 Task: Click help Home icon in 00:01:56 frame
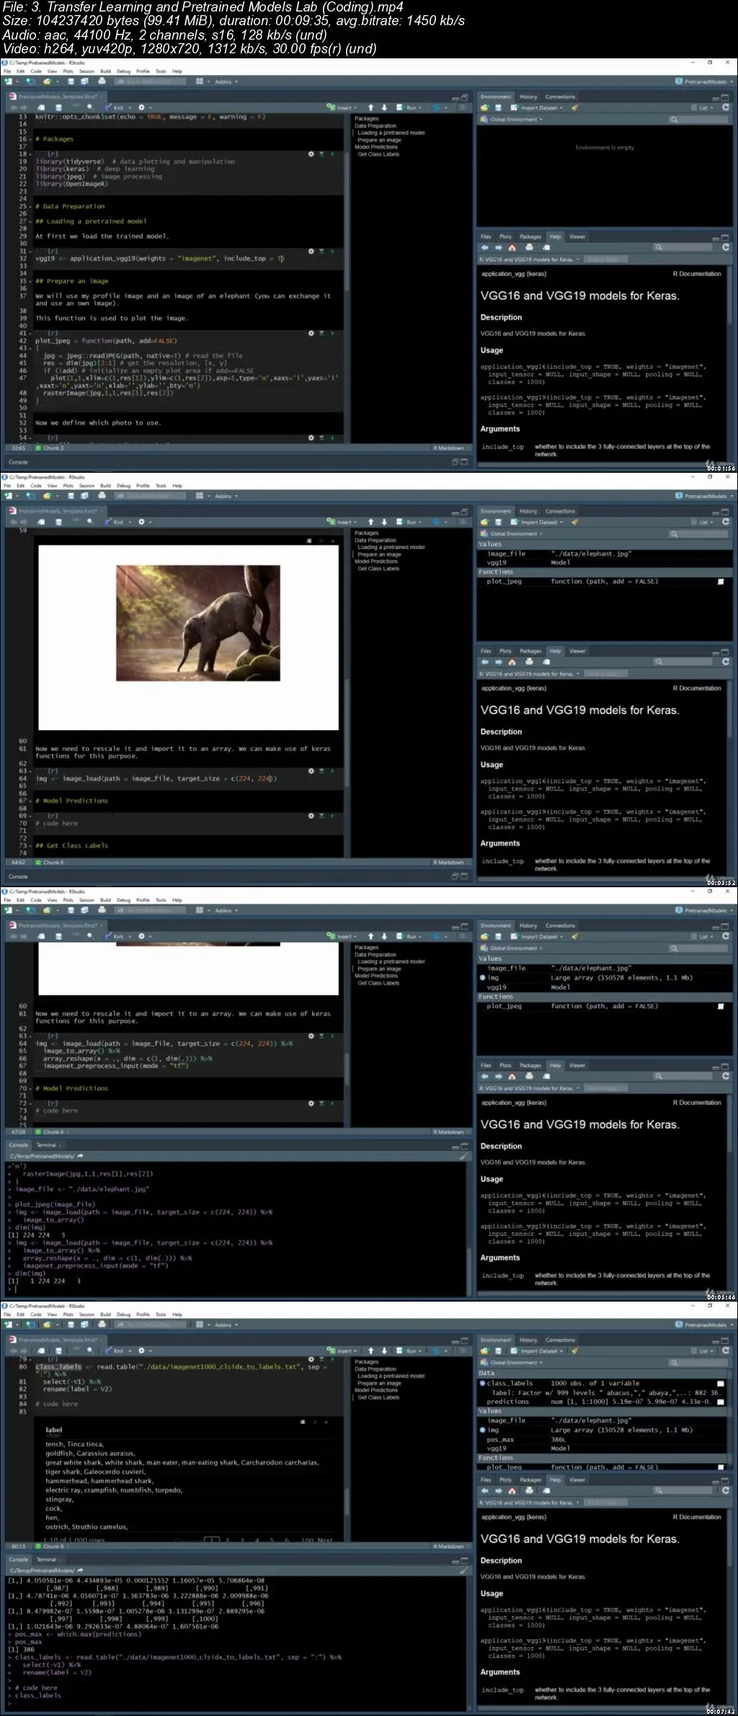click(512, 247)
